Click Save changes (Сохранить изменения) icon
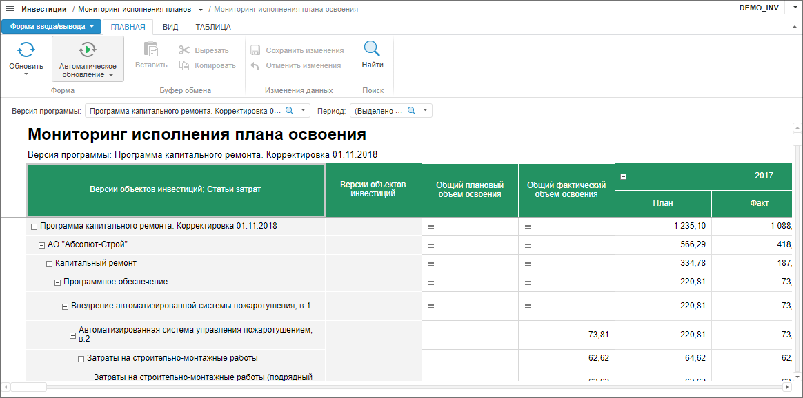 [x=255, y=50]
